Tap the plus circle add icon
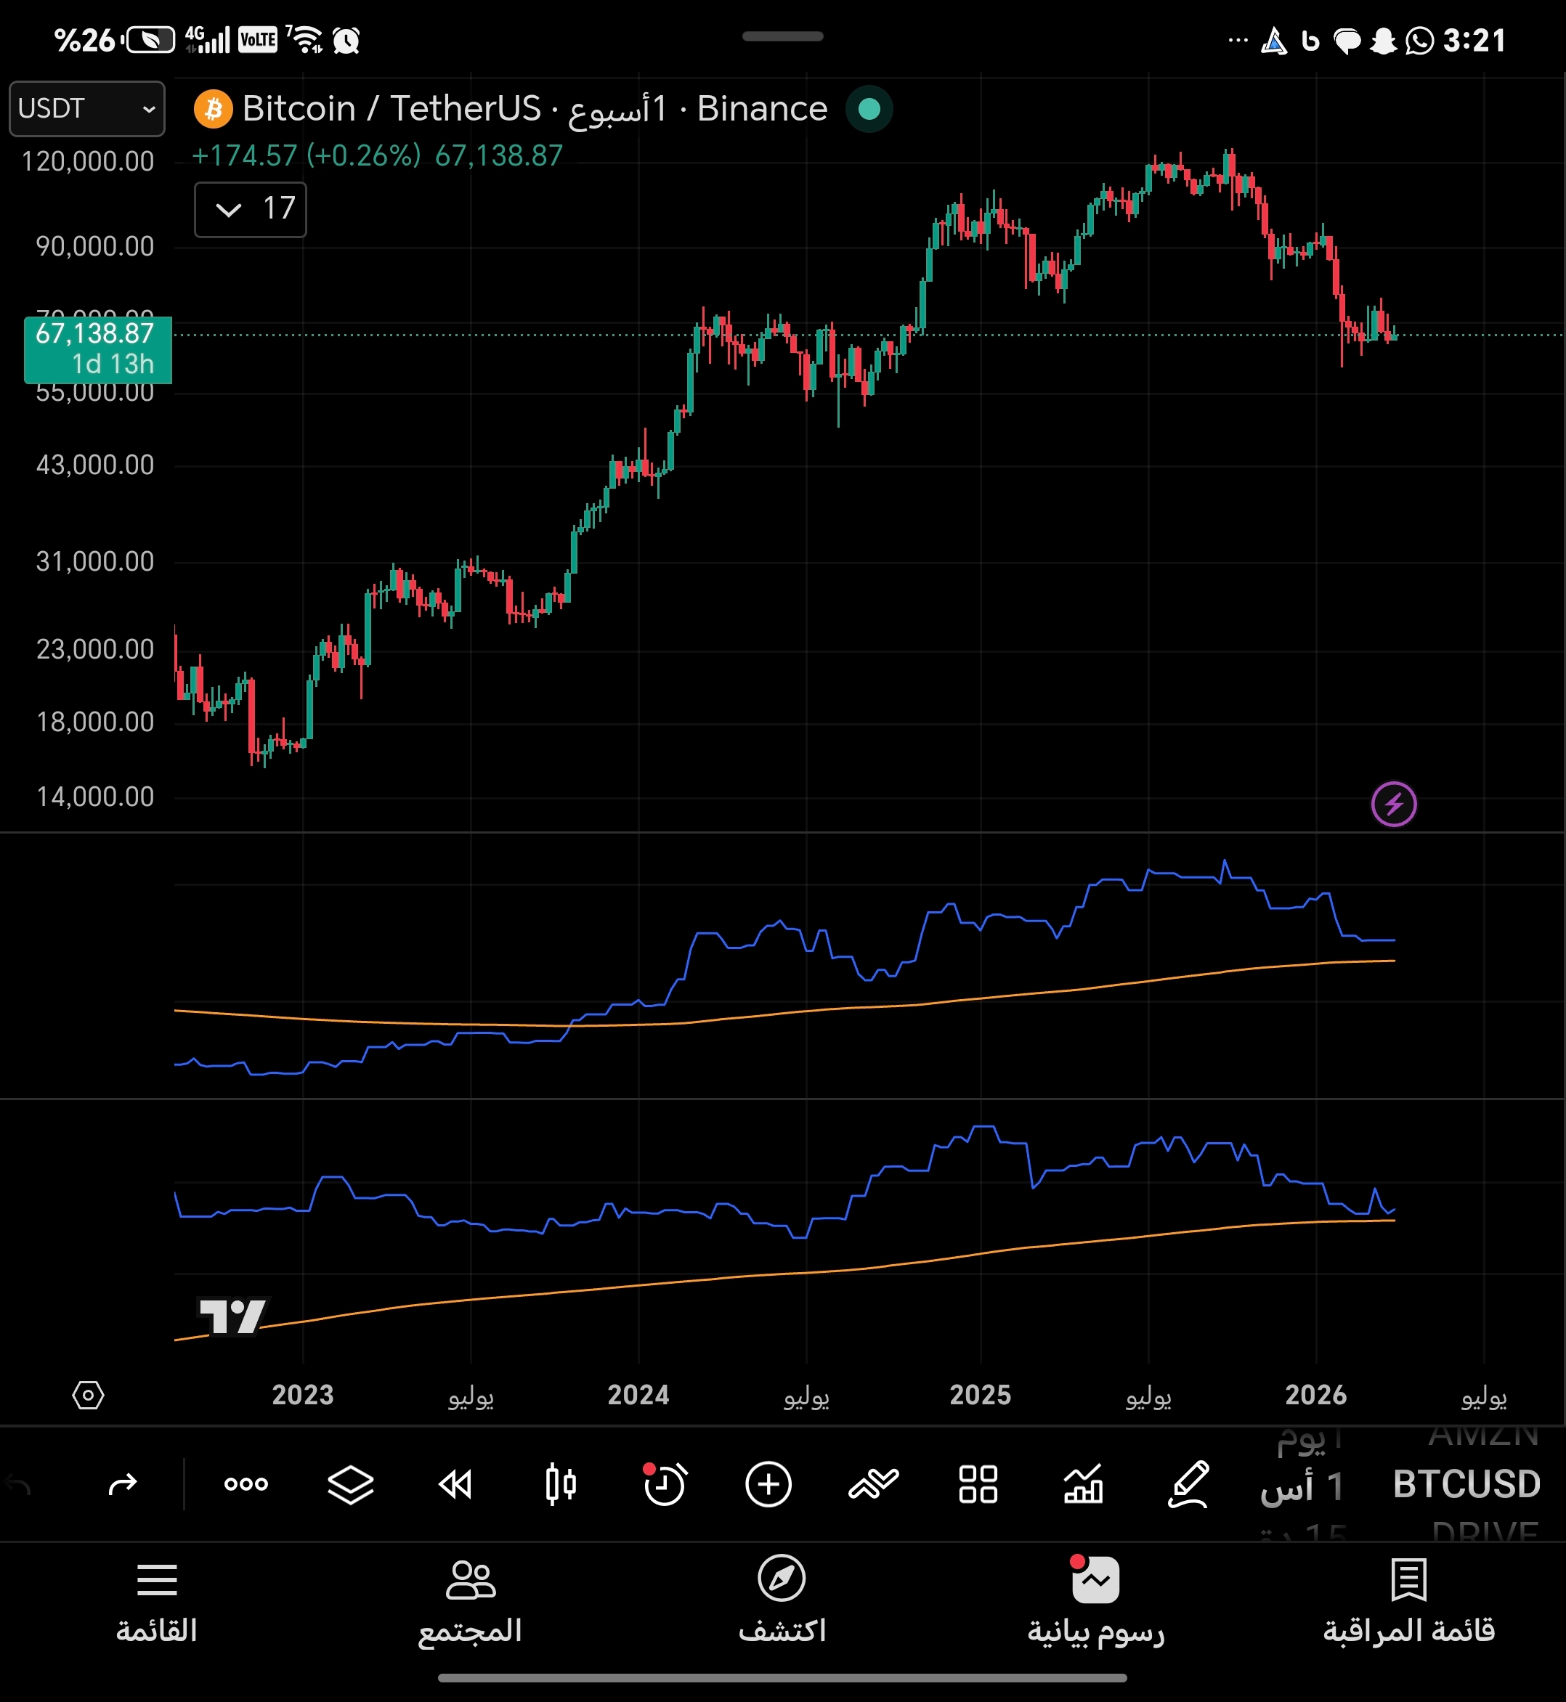The image size is (1566, 1702). point(768,1484)
